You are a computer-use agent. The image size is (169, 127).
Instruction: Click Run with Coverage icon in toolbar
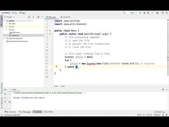click(x=148, y=13)
